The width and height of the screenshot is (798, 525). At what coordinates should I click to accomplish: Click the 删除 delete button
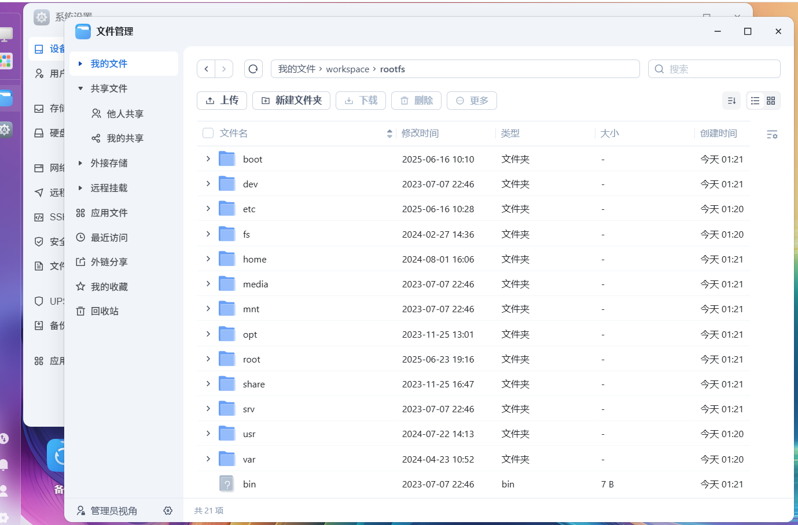(x=417, y=101)
